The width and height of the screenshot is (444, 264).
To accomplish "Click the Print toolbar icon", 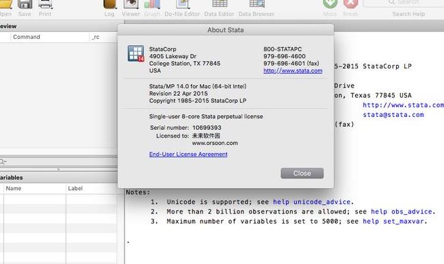I will [45, 4].
